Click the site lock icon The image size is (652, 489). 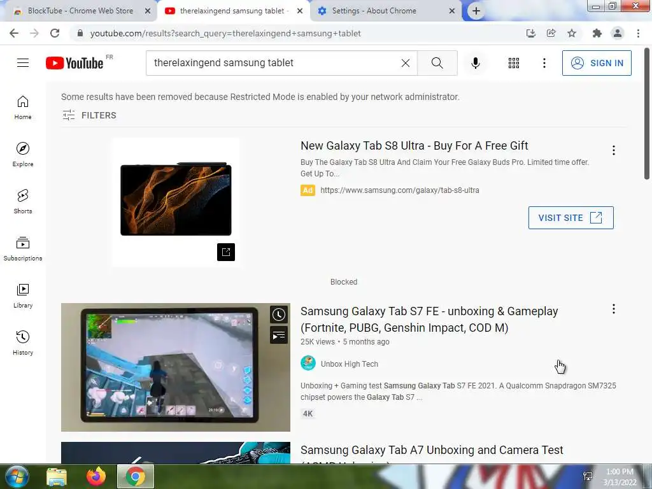tap(80, 33)
